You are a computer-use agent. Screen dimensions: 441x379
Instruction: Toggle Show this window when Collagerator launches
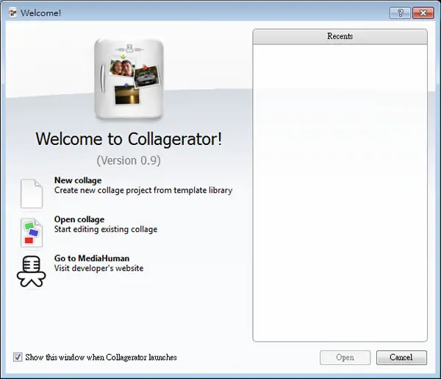[18, 357]
